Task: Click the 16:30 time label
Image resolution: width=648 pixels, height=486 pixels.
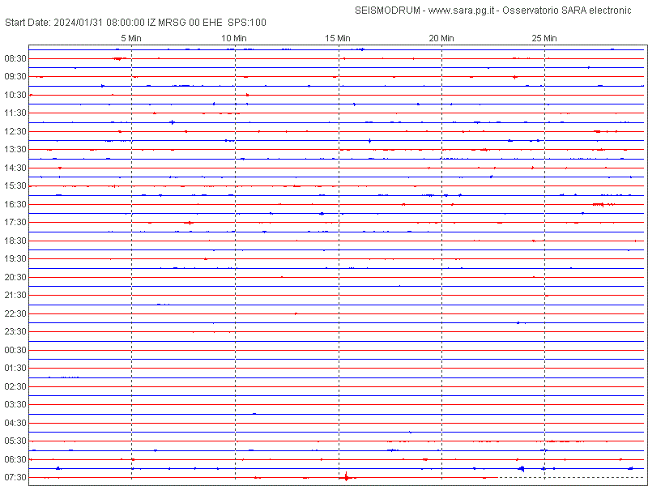Action: pyautogui.click(x=15, y=204)
